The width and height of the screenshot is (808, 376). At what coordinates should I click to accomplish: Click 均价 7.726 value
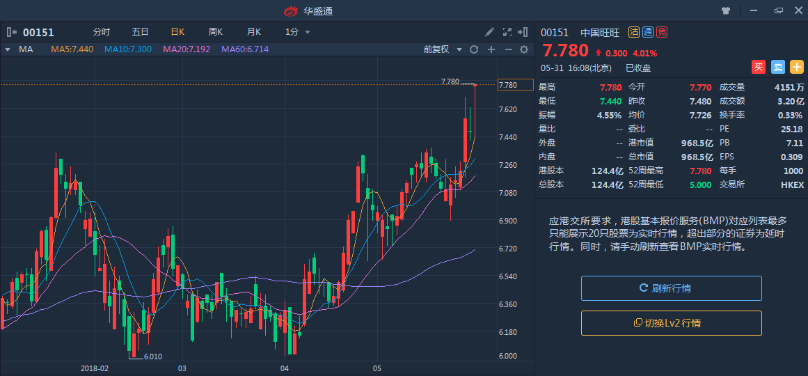[701, 115]
